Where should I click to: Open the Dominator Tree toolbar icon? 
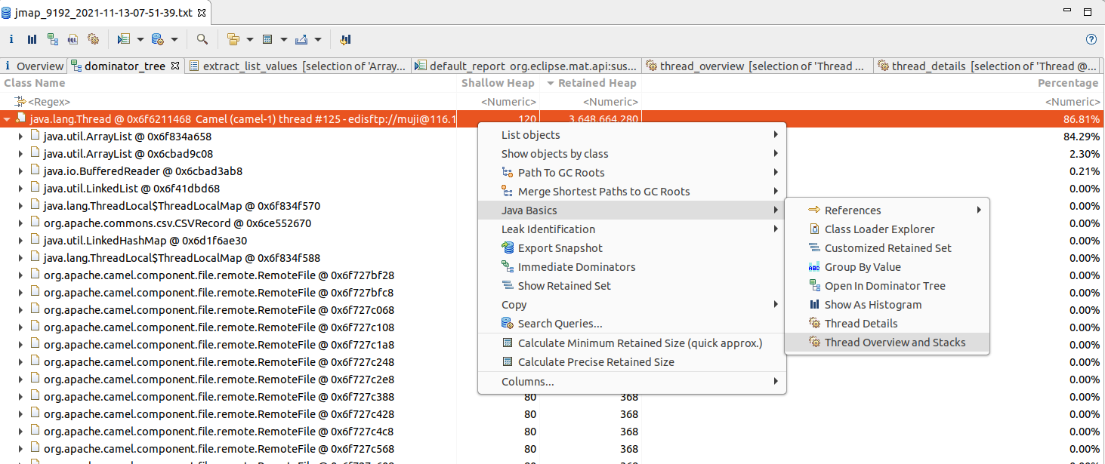pos(52,39)
